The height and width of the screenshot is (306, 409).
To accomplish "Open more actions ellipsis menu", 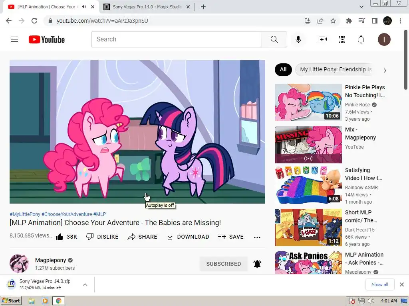I will point(257,237).
